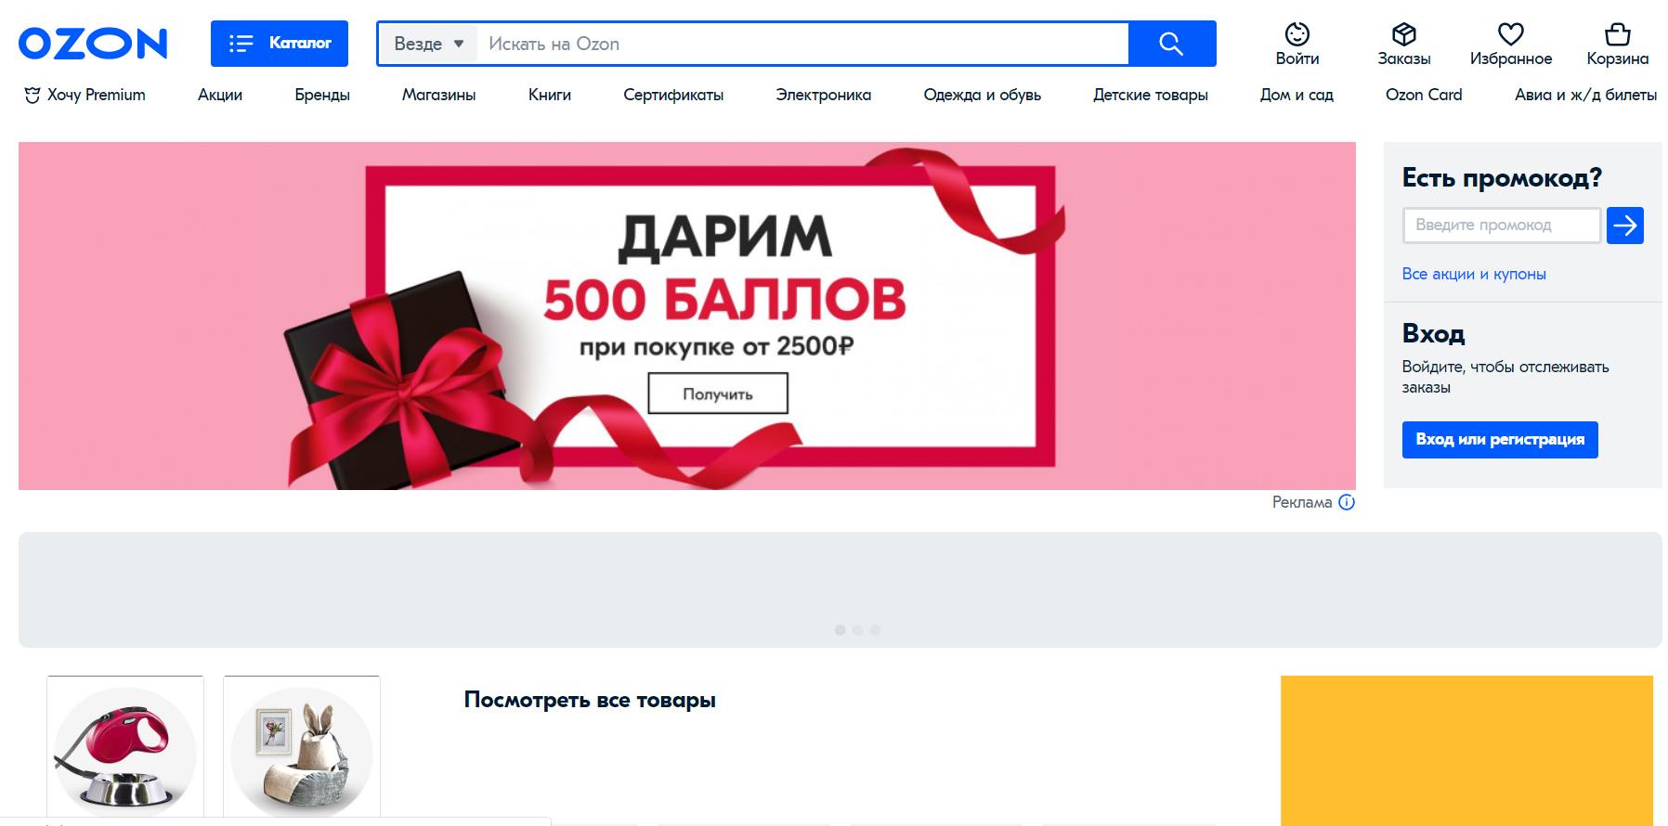Click the Получить button on banner
The image size is (1668, 826).
point(718,394)
